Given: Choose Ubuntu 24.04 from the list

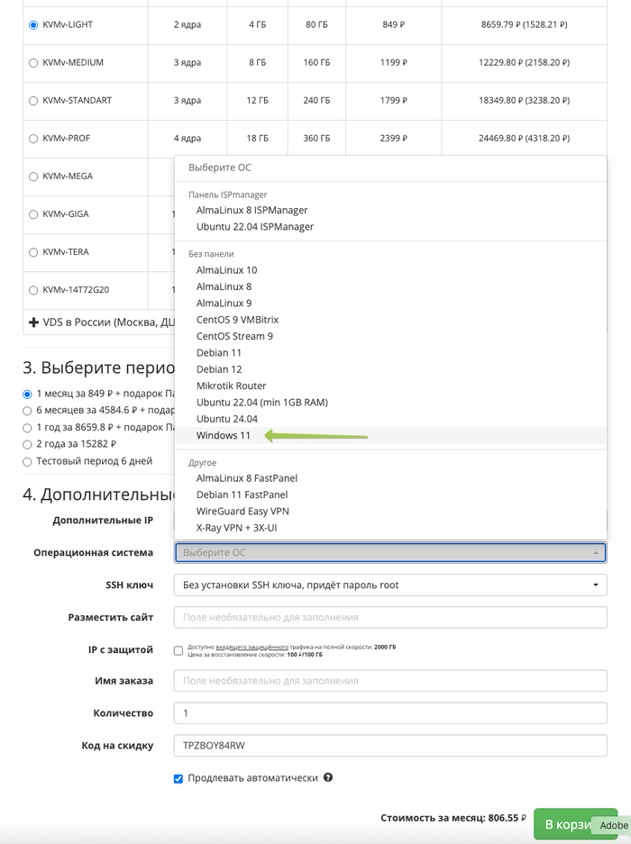Looking at the screenshot, I should 227,419.
